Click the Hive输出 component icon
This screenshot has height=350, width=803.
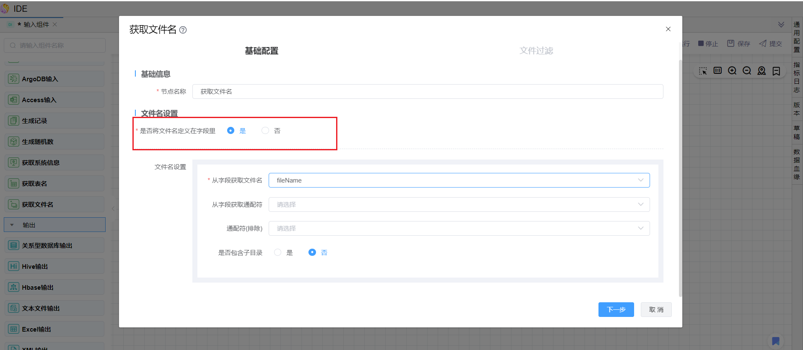coord(14,266)
